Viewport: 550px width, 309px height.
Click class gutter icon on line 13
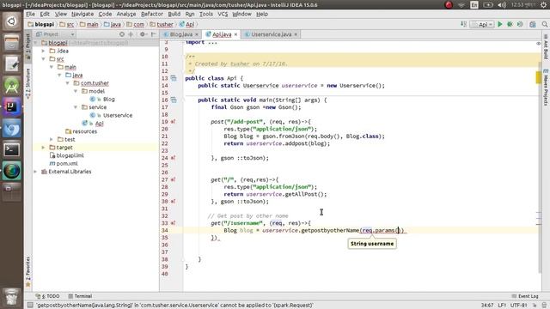(x=174, y=78)
